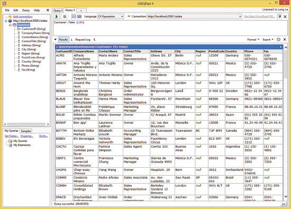Image resolution: width=291 pixels, height=209 pixels.
Task: Close the schema explorer panel X
Action: coord(48,10)
